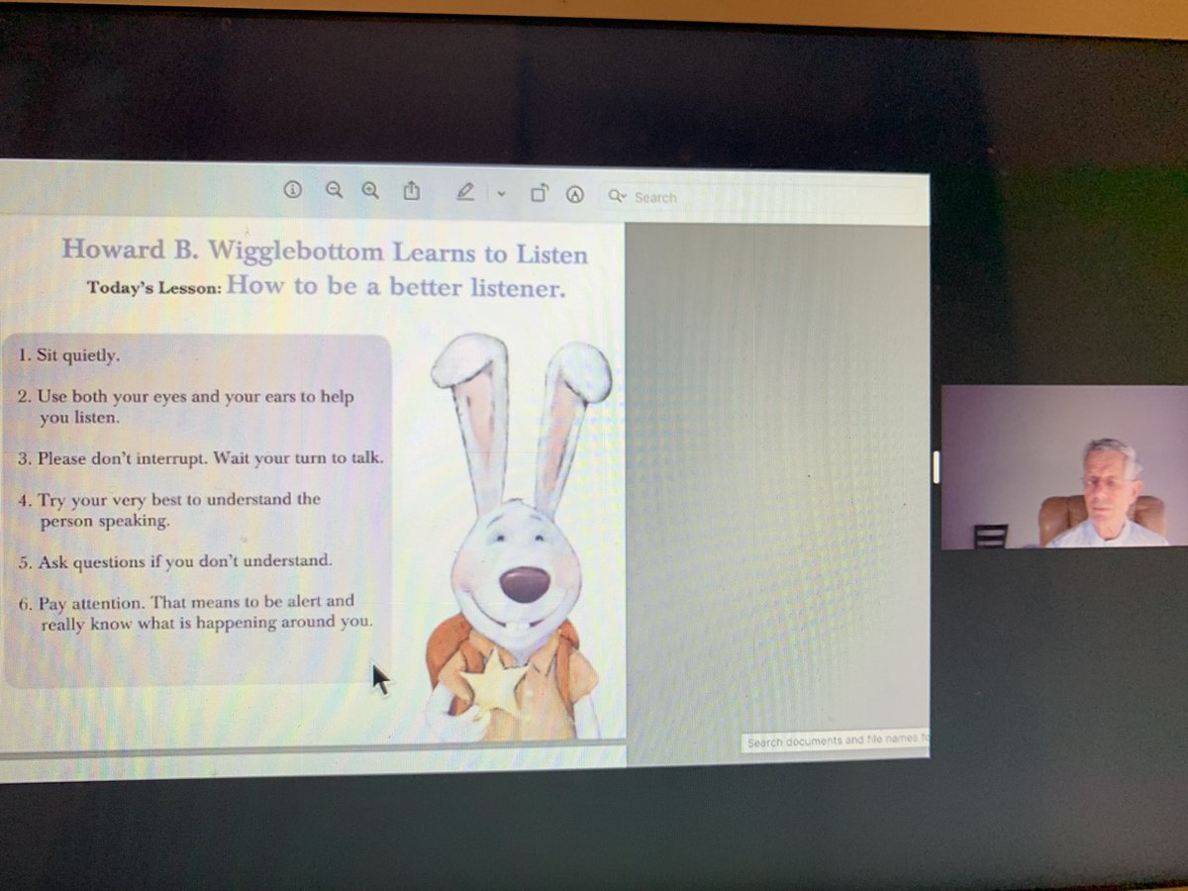Click "How to be a better listener." heading
The width and height of the screenshot is (1188, 891).
396,287
